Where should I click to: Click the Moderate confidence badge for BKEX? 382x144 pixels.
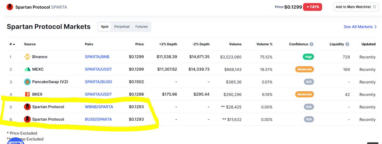click(305, 94)
